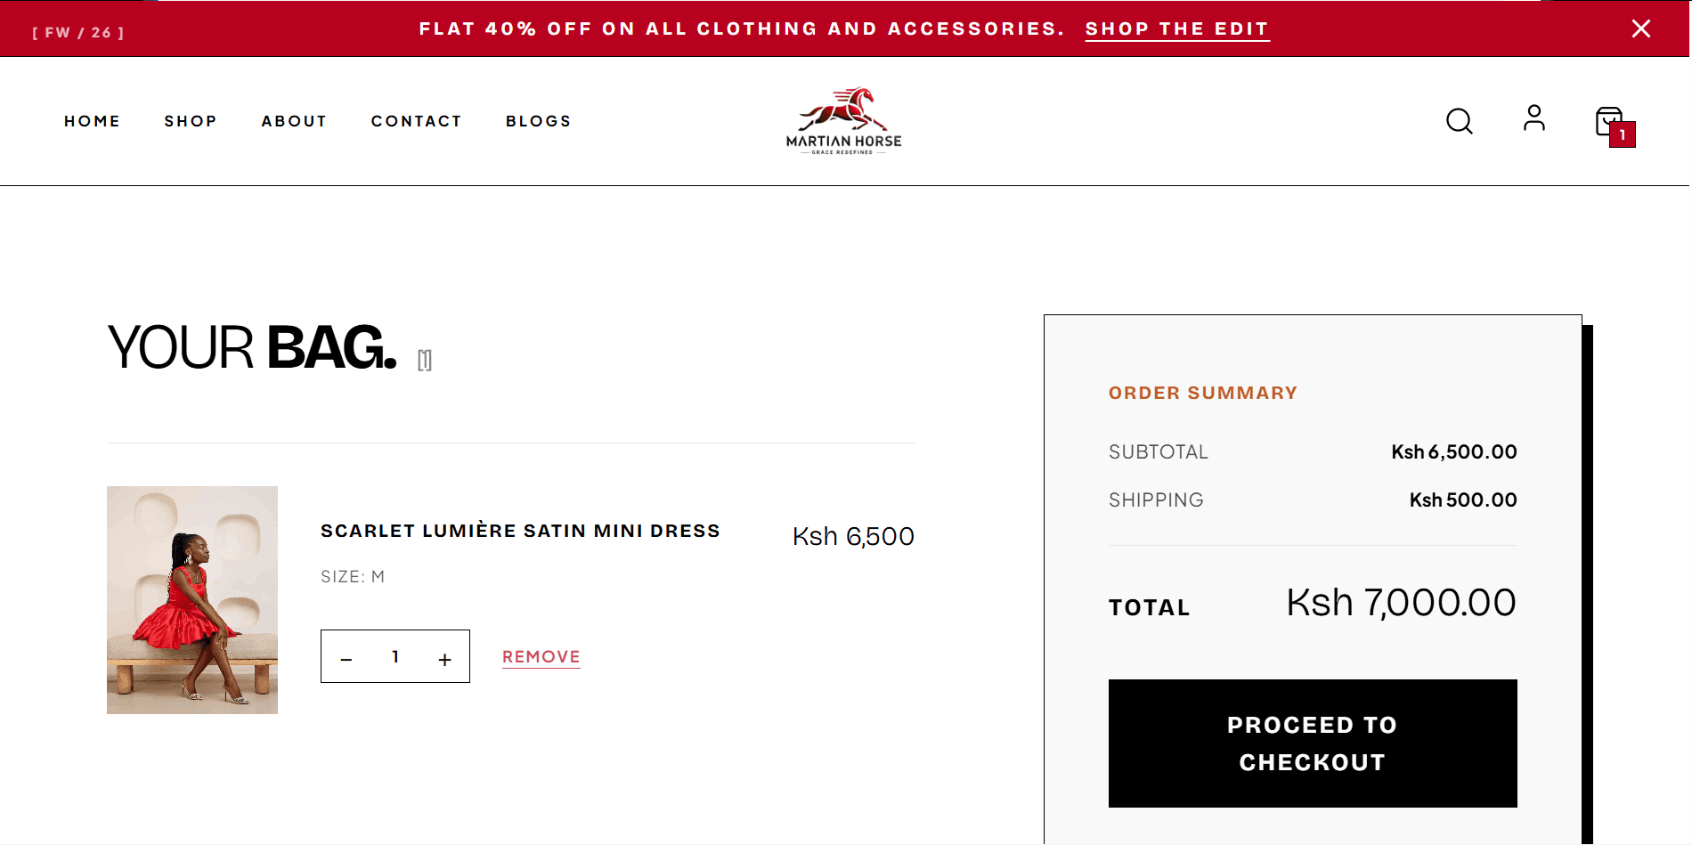
Task: Open the red dress product thumbnail
Action: pyautogui.click(x=192, y=600)
